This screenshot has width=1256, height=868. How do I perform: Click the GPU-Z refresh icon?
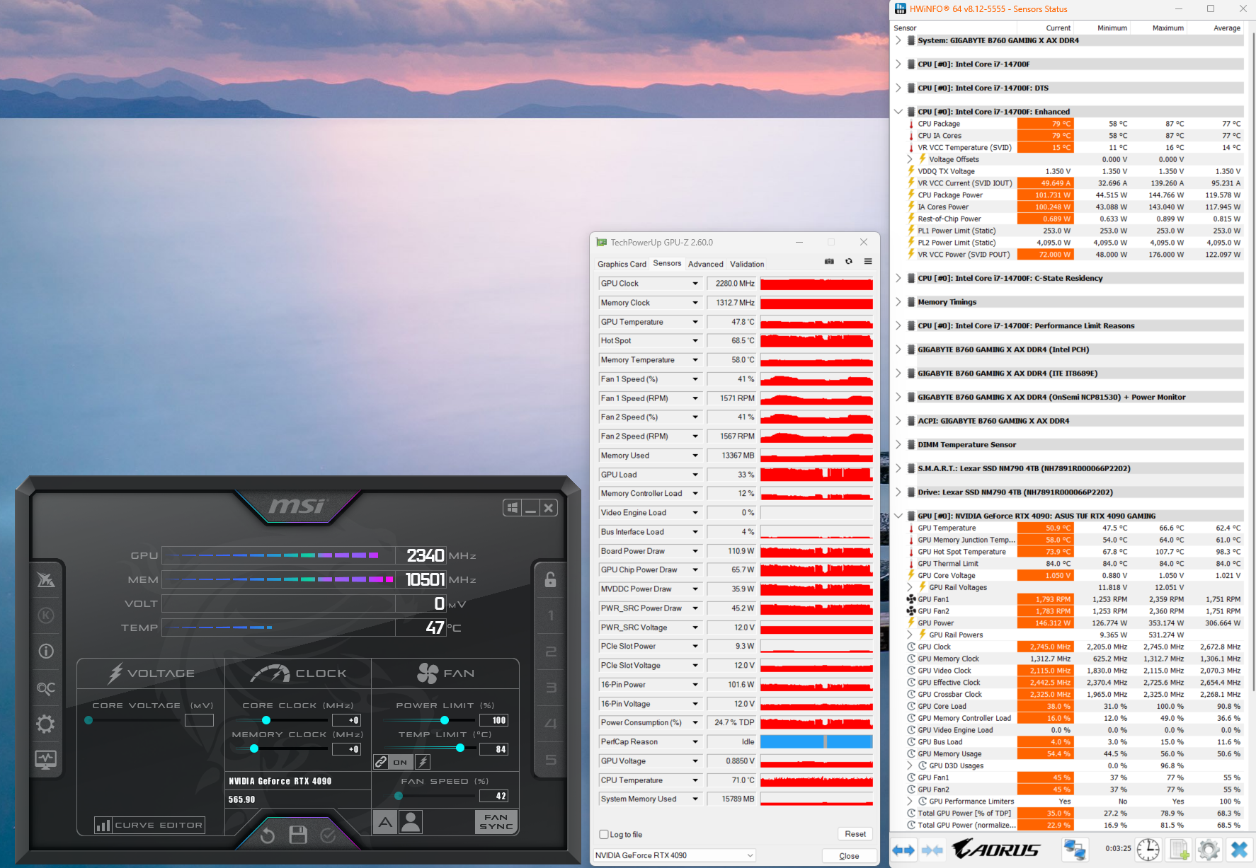(849, 261)
